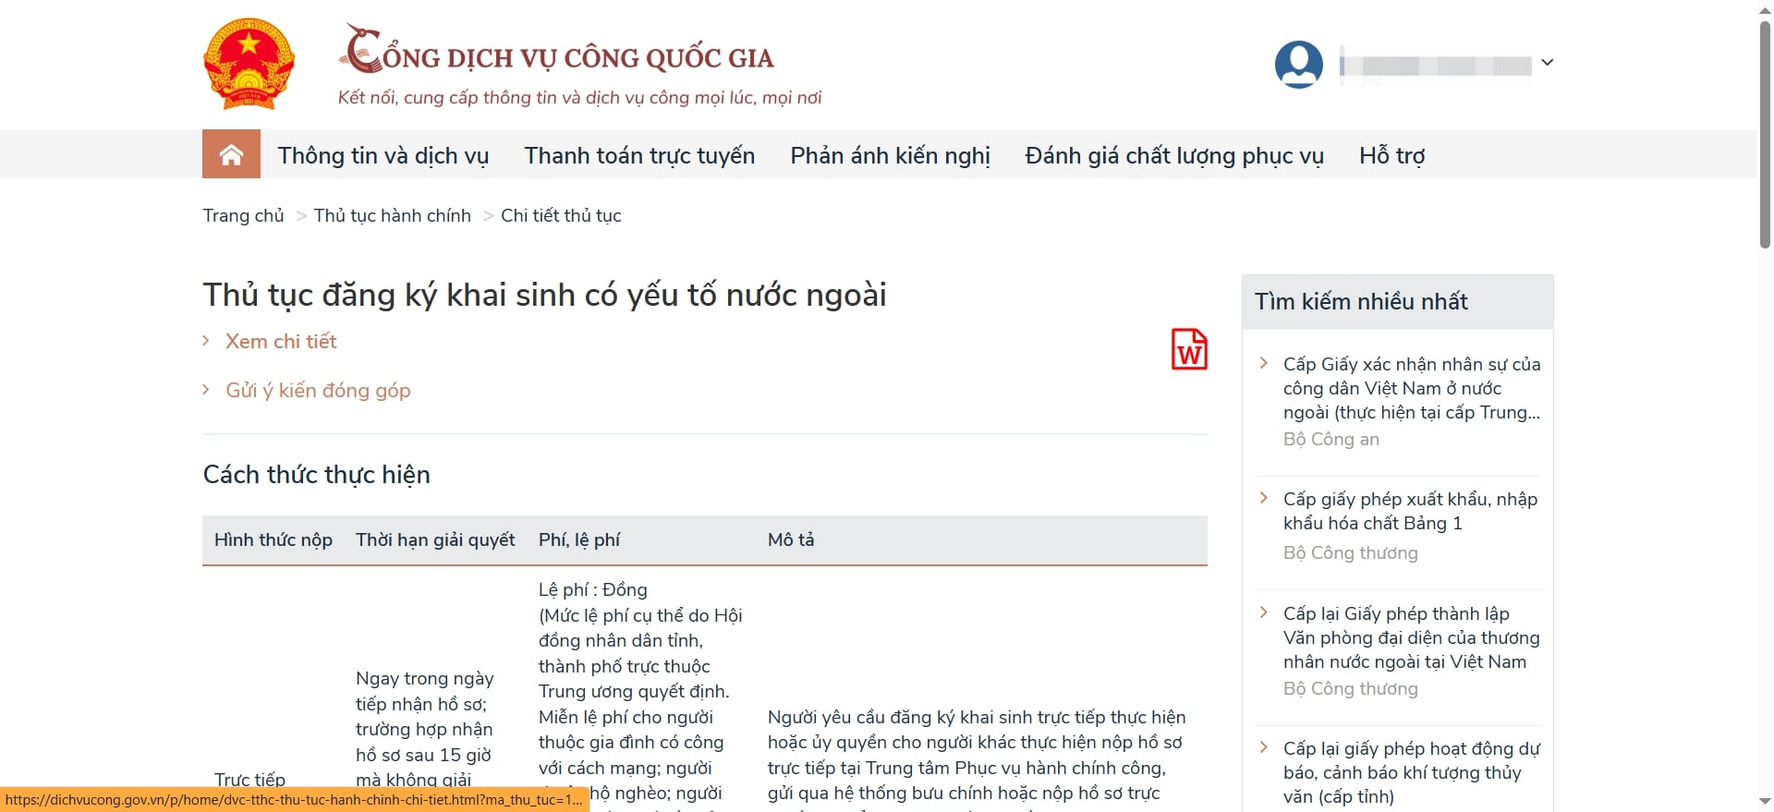The height and width of the screenshot is (812, 1774).
Task: Click Phí, lệ phí column header
Action: tap(579, 539)
